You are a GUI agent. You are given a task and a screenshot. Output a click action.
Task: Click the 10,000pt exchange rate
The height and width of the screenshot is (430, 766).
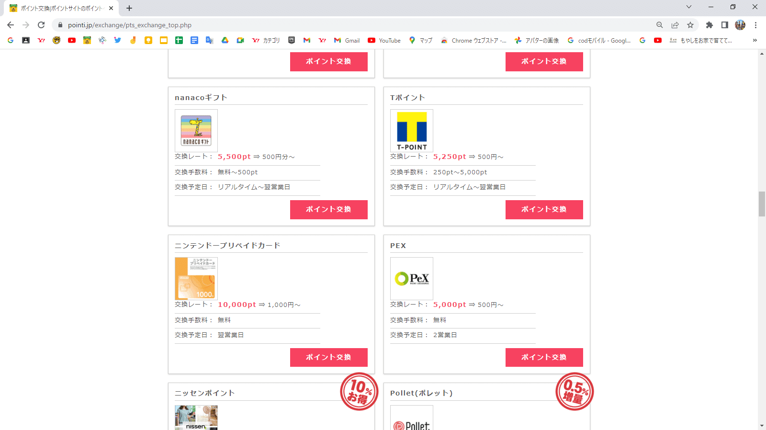237,305
